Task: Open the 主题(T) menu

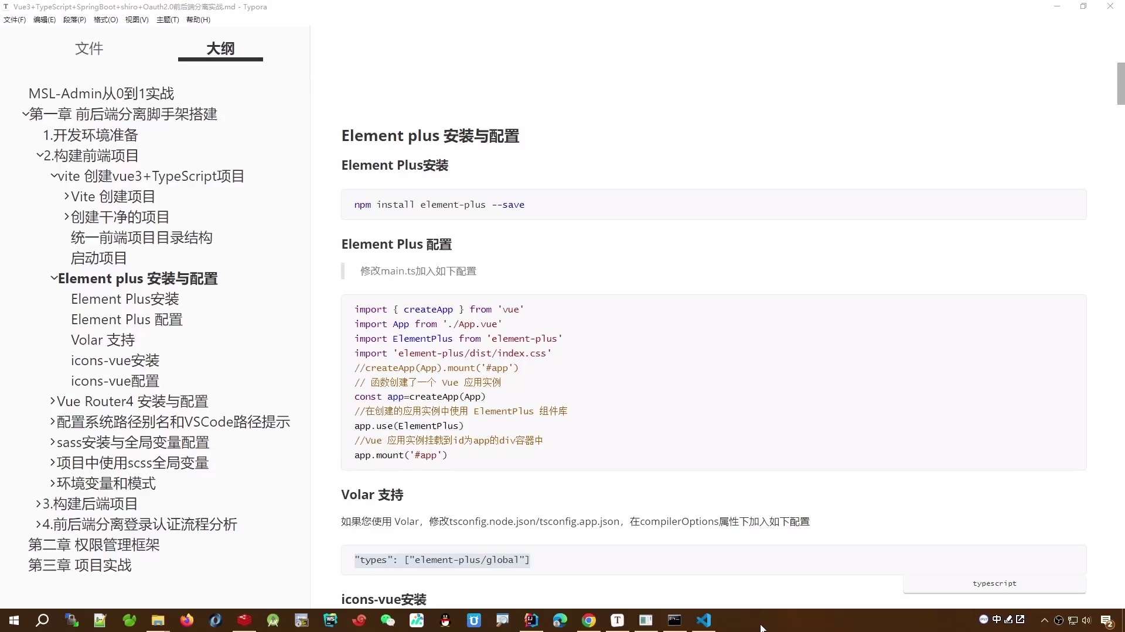Action: click(x=167, y=19)
